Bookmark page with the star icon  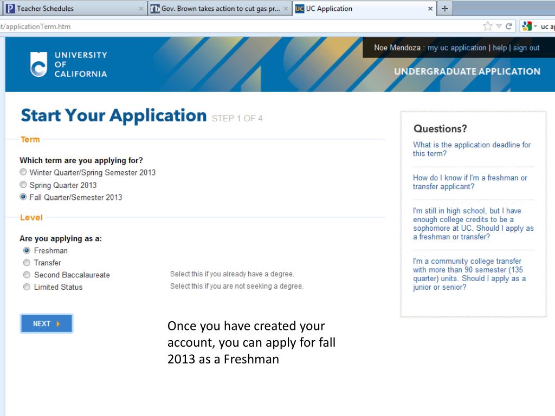pos(487,26)
